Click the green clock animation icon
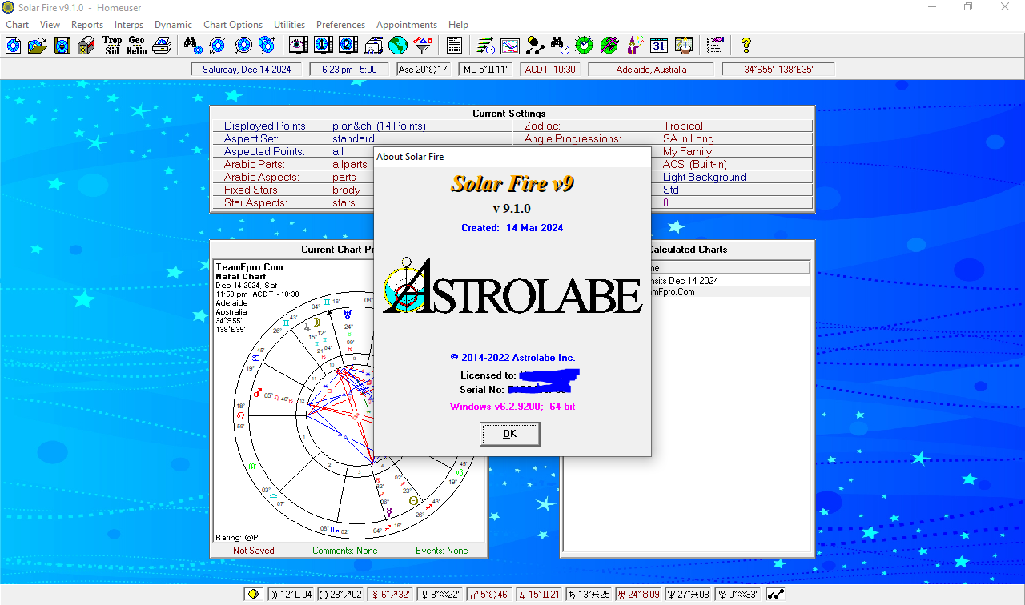1025x605 pixels. pyautogui.click(x=585, y=45)
